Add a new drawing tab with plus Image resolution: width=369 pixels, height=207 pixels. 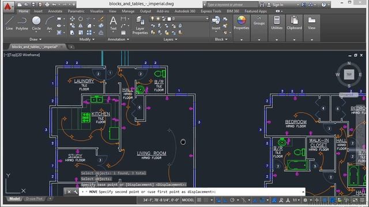tap(71, 47)
